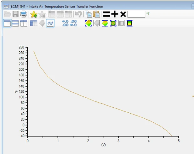Click the curve's top point near 260°F
The width and height of the screenshot is (194, 154).
pos(34,51)
